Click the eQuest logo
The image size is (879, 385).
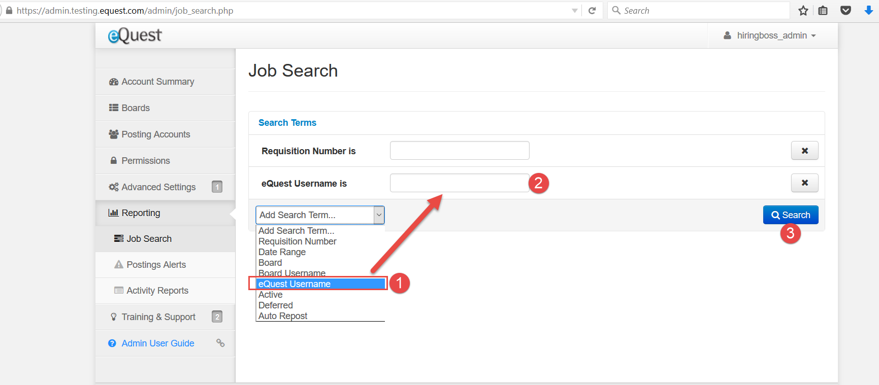[x=135, y=36]
